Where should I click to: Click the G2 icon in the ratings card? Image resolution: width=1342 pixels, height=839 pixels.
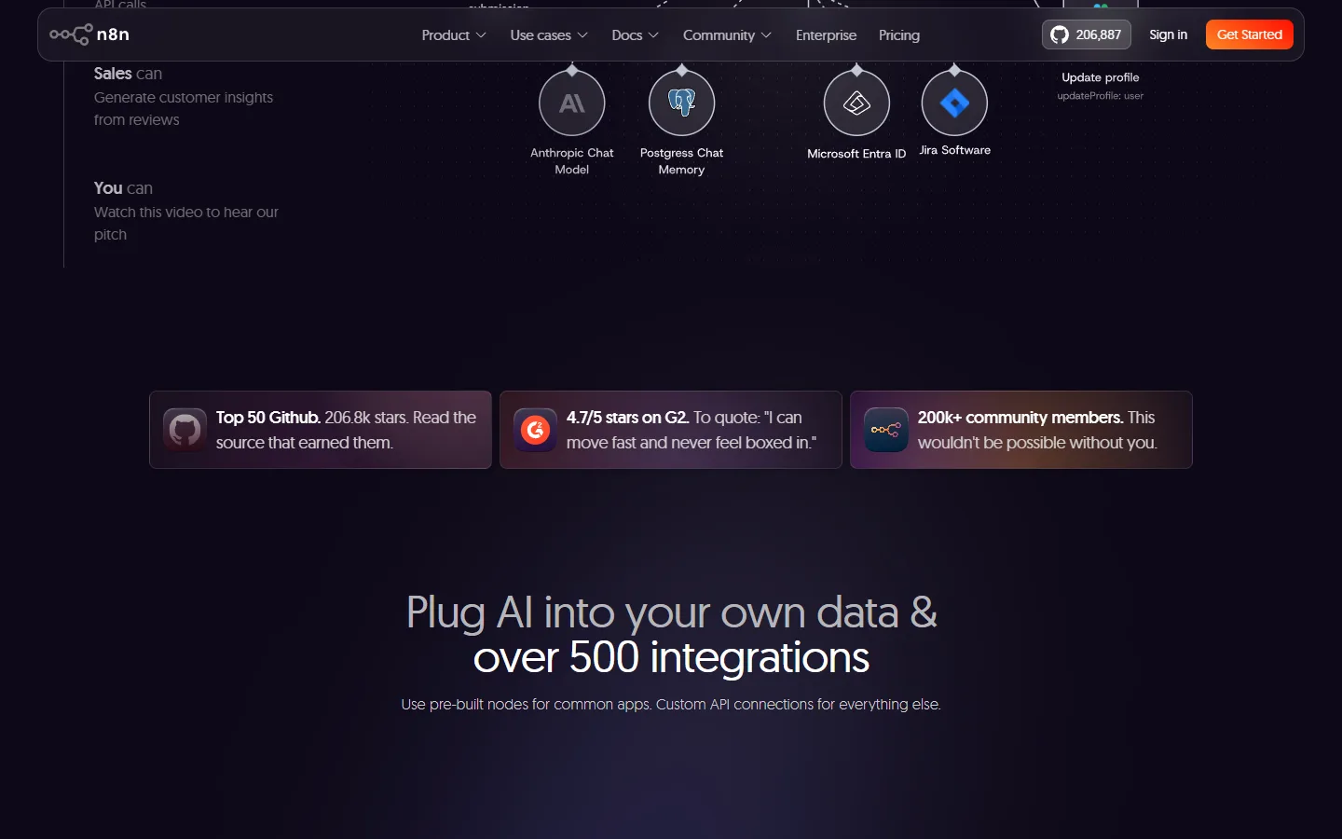(x=535, y=430)
